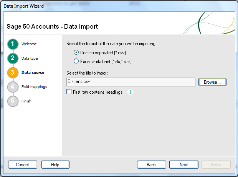This screenshot has height=177, width=238.
Task: Cancel the data import wizard
Action: (x=22, y=165)
